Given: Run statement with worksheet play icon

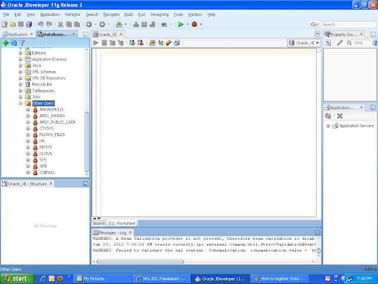Looking at the screenshot, I should [x=96, y=43].
